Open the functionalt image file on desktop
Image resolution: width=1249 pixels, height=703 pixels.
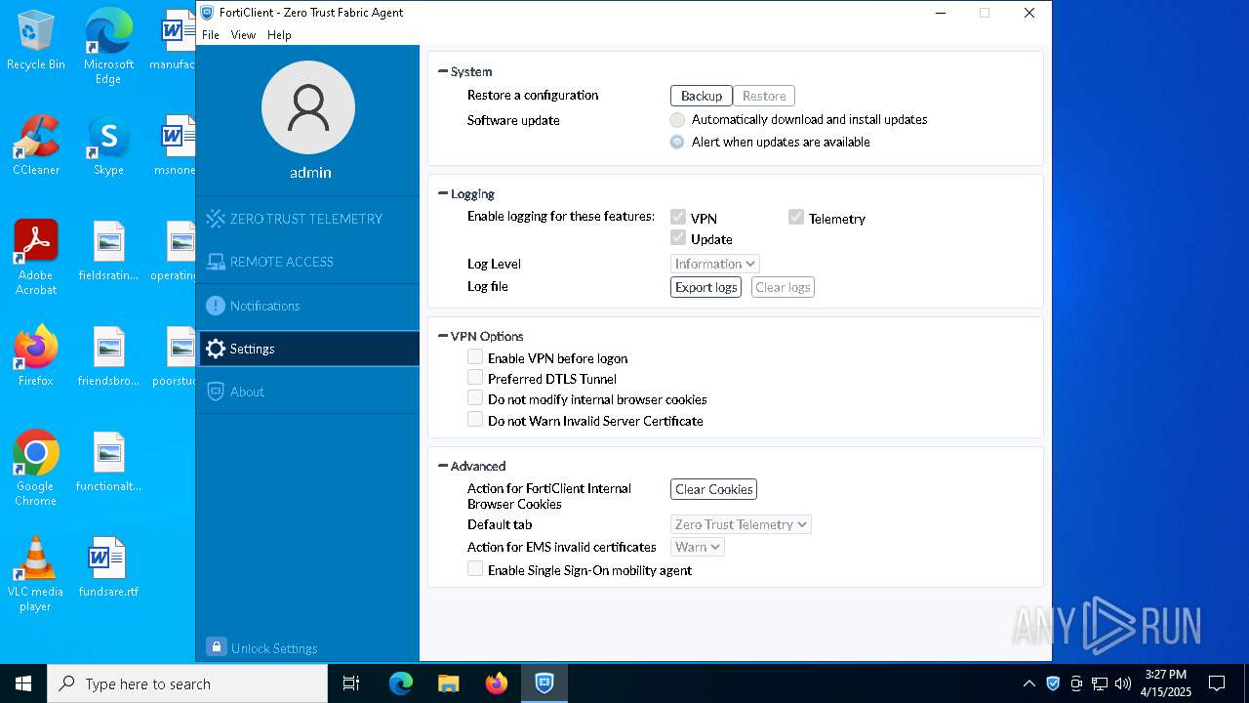[108, 462]
